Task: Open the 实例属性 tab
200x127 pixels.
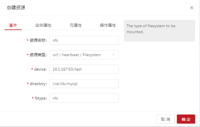Action: click(43, 25)
